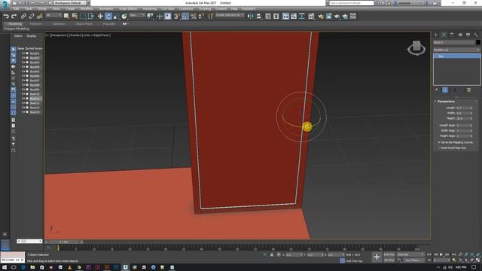Toggle the 3D Snaps button
This screenshot has height=271, width=482.
(177, 17)
